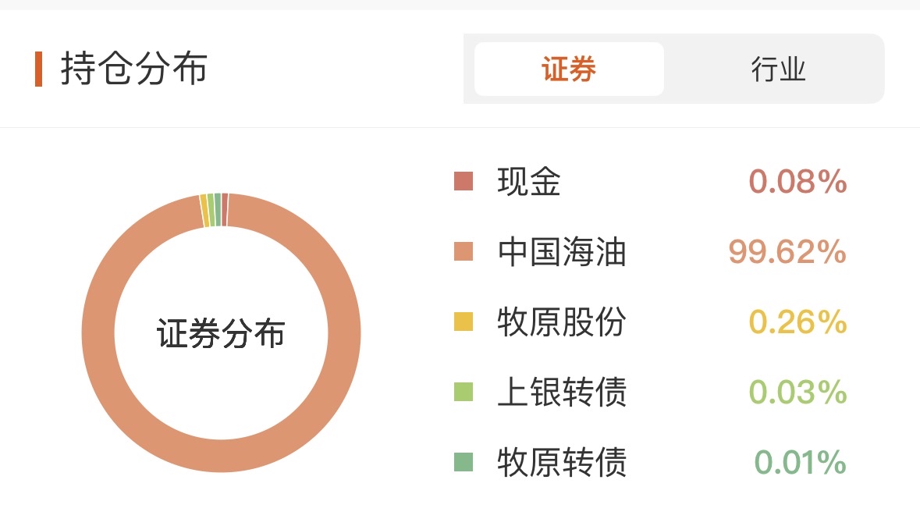Select the 现金 legend label
The height and width of the screenshot is (526, 920).
528,181
